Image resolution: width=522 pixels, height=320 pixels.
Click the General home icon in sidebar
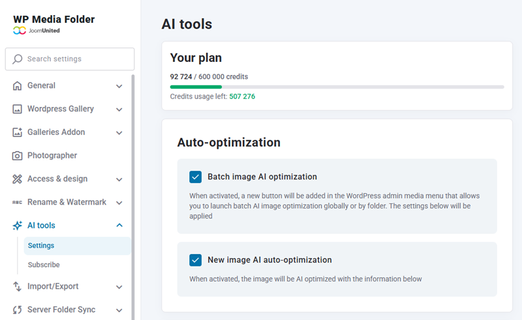point(17,86)
